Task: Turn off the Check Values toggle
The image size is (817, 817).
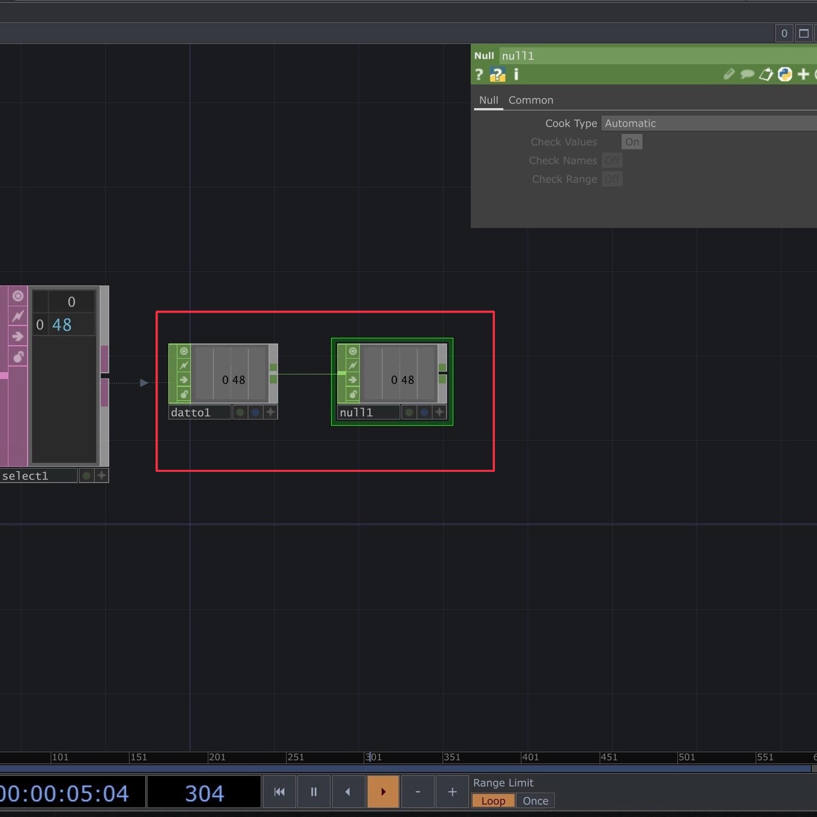Action: [631, 141]
